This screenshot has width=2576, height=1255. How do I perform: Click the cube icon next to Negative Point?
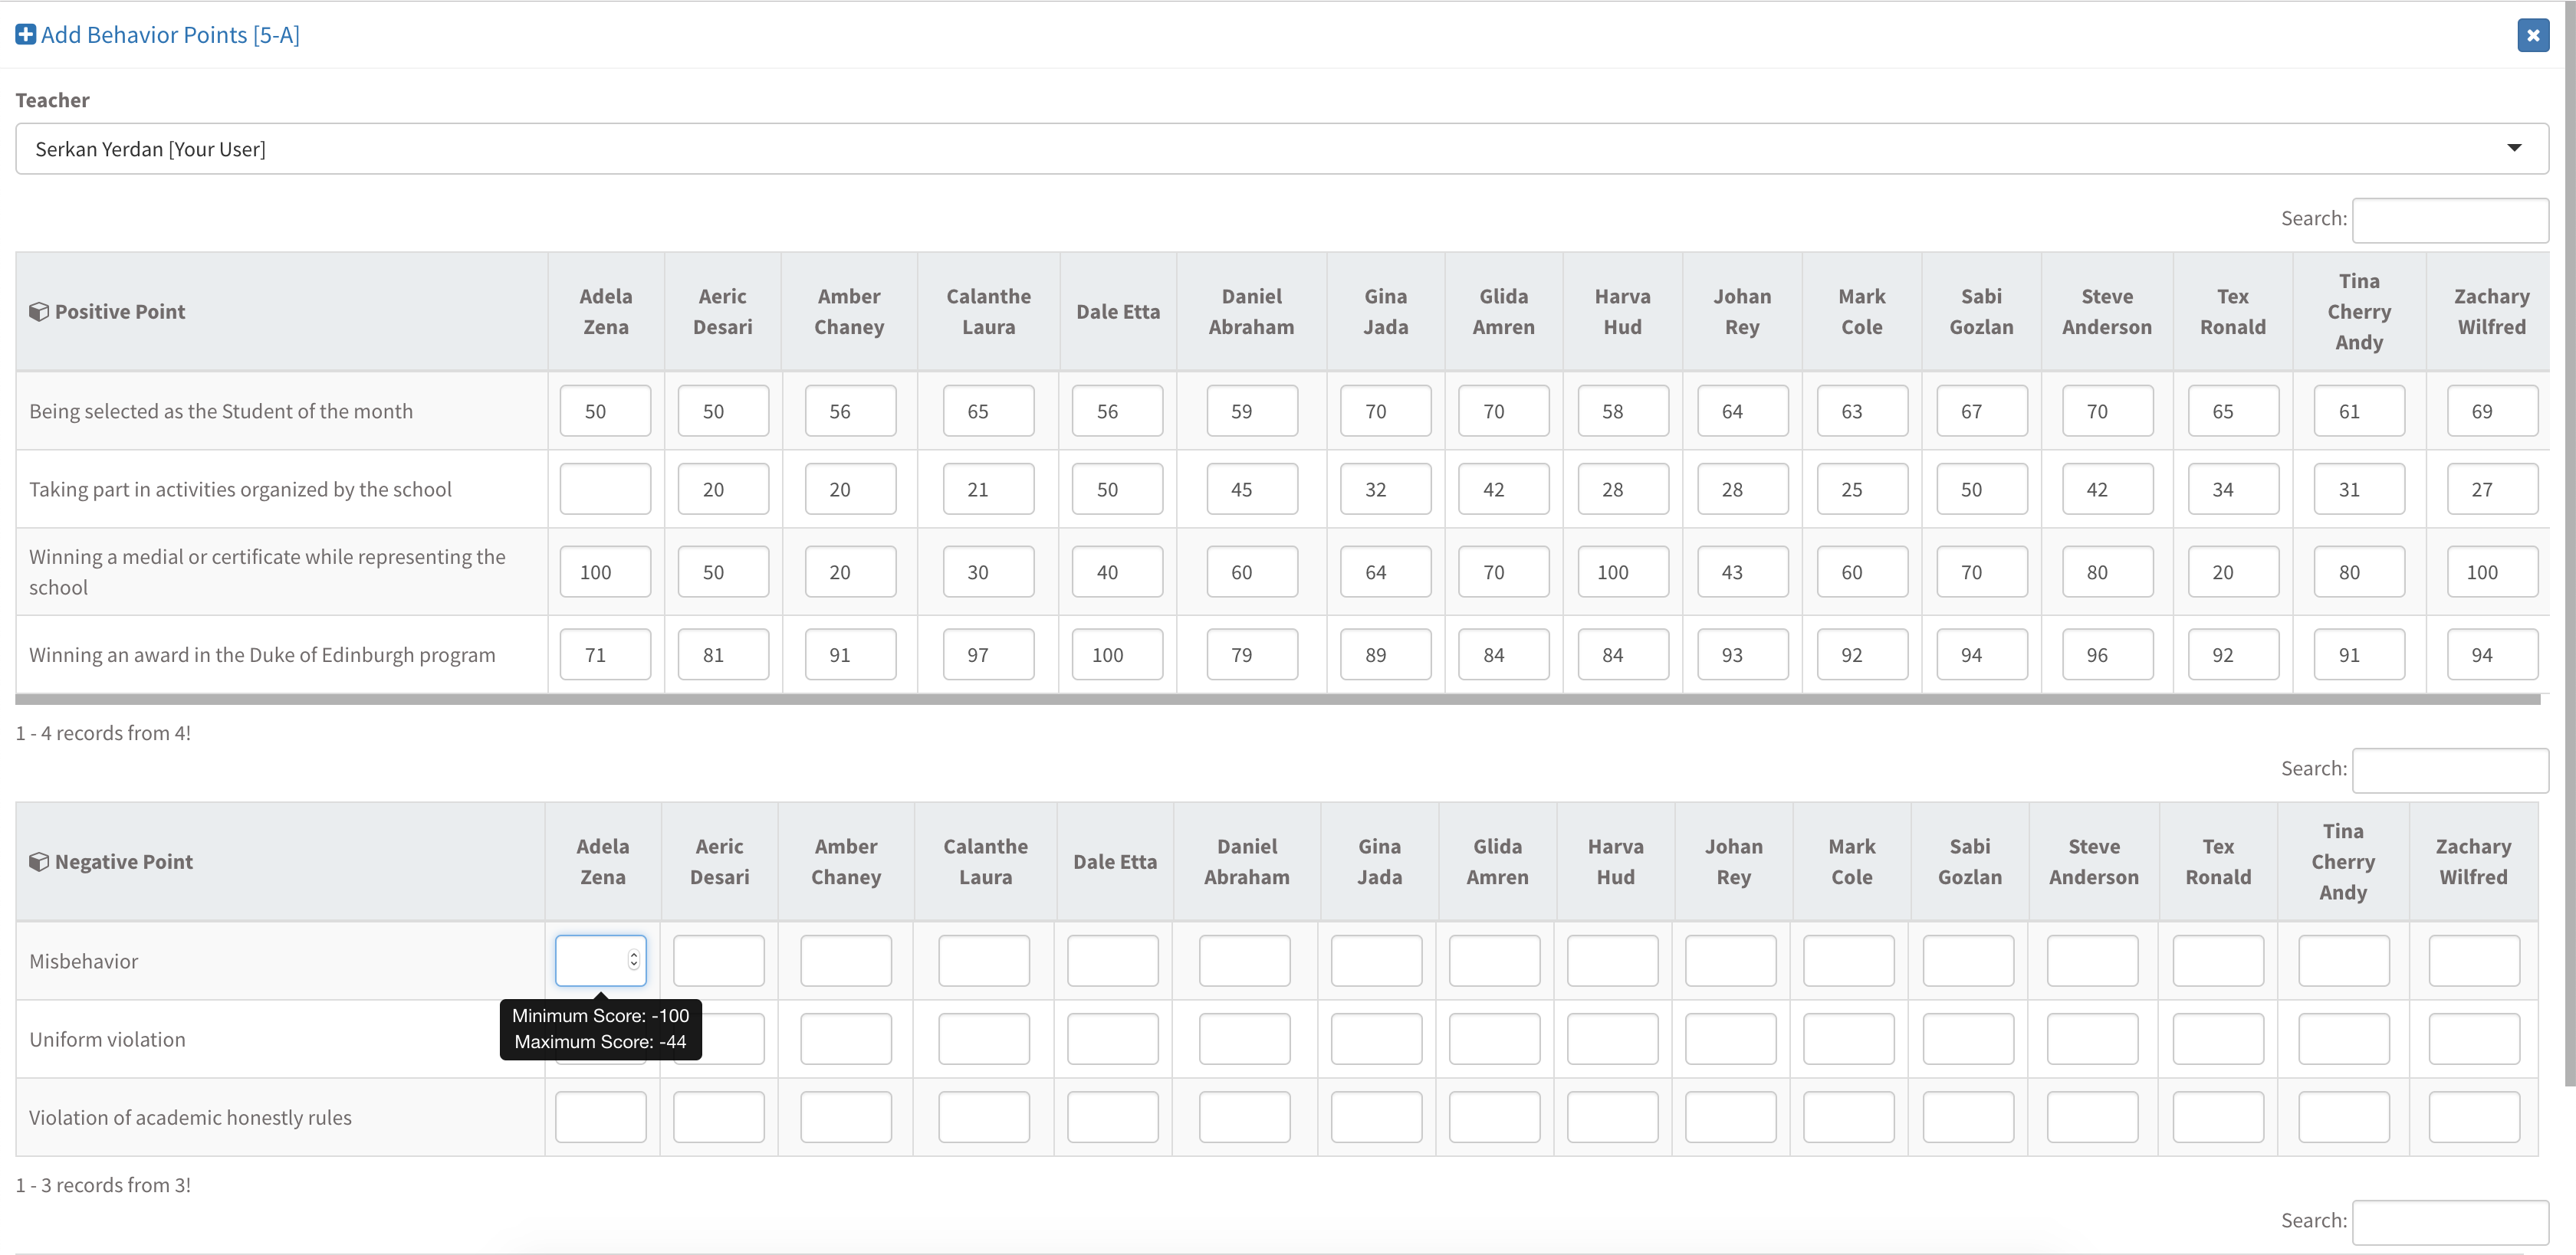39,861
